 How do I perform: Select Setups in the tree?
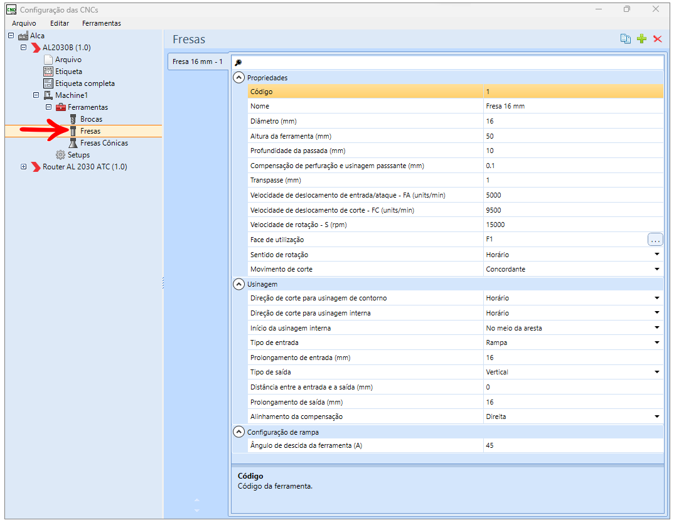78,155
